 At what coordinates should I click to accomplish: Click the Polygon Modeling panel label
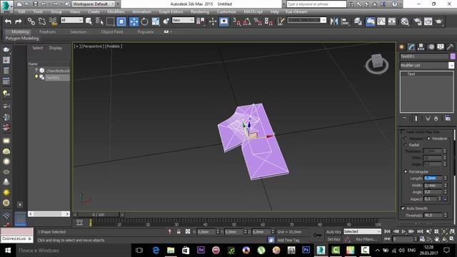[x=22, y=38]
